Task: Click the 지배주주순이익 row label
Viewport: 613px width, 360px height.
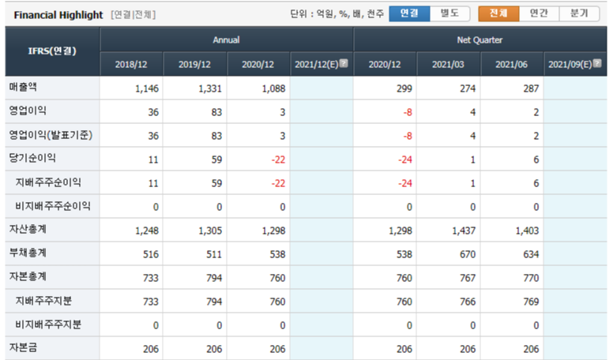Action: click(x=48, y=182)
